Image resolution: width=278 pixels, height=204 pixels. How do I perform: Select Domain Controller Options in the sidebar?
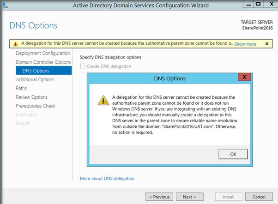(43, 62)
